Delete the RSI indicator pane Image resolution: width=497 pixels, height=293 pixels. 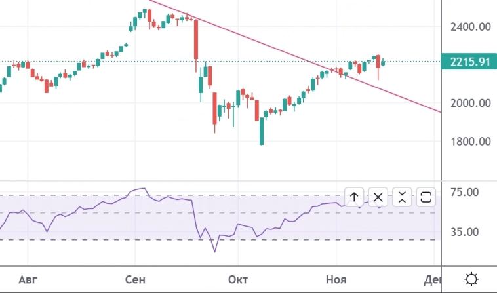pyautogui.click(x=378, y=197)
